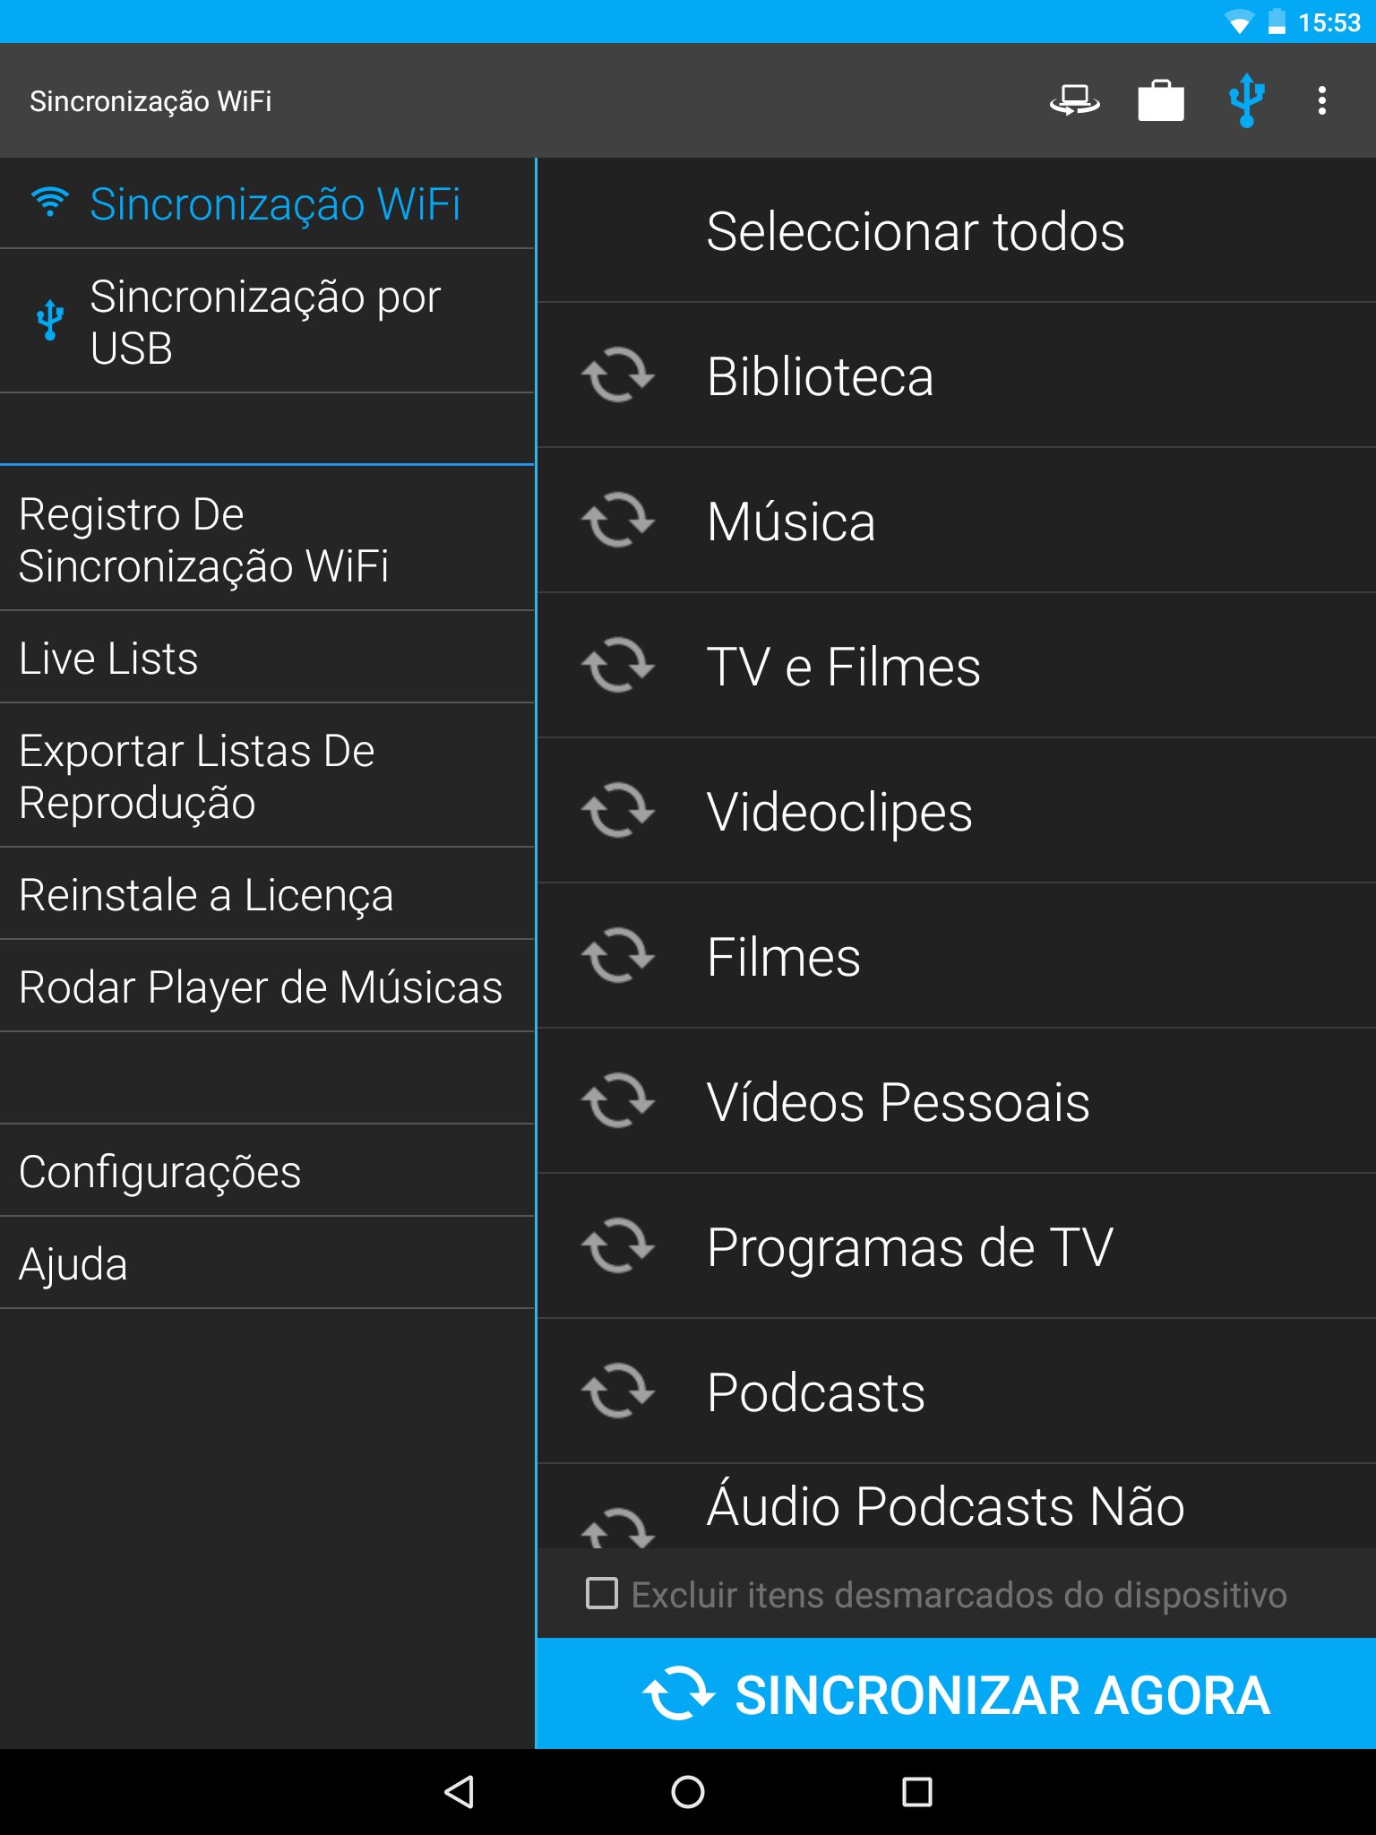
Task: Launch Rodar Player de Músicas
Action: click(x=267, y=986)
